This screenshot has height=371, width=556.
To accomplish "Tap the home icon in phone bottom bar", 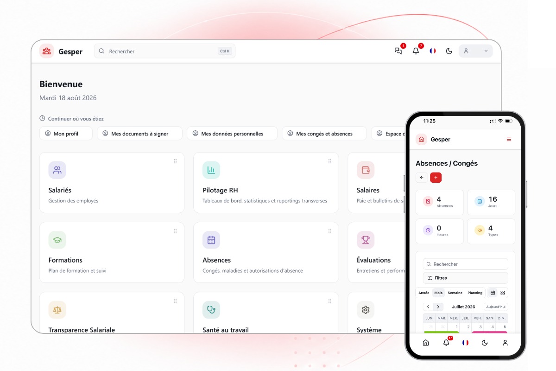I will (426, 343).
